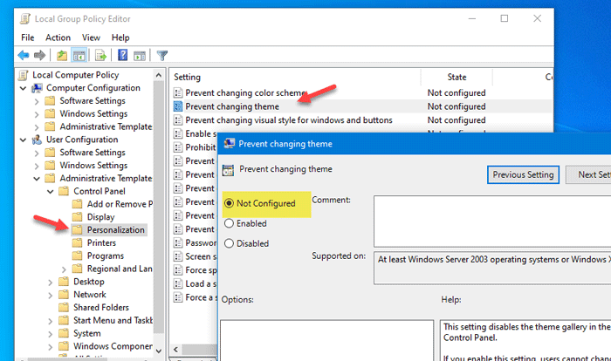Image resolution: width=611 pixels, height=361 pixels.
Task: Click the Display folder icon
Action: coord(77,217)
